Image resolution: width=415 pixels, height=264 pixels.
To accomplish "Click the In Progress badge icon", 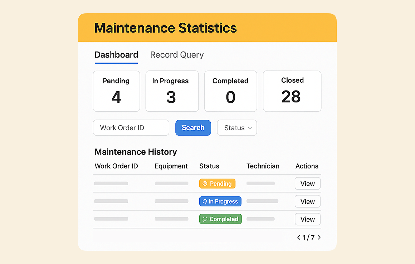I will [x=205, y=201].
